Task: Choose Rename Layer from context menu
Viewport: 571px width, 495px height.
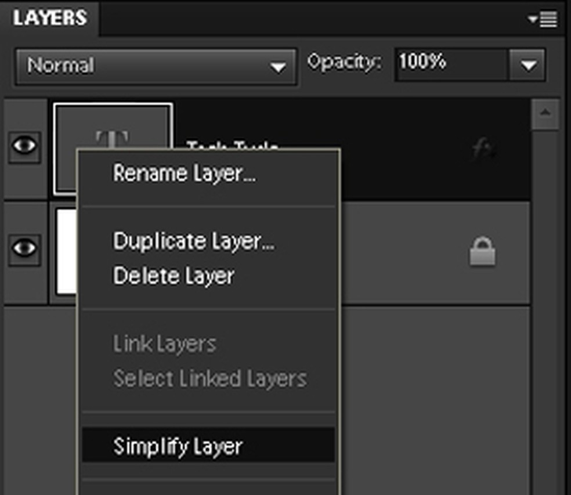Action: pos(185,174)
